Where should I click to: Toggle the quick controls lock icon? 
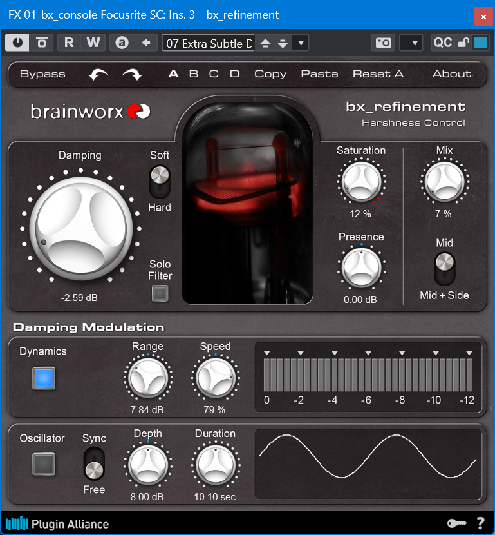pyautogui.click(x=463, y=43)
